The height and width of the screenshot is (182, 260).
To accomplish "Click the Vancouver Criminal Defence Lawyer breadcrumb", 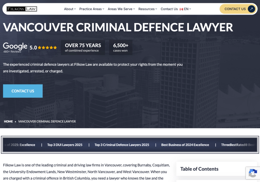I will coord(47,122).
